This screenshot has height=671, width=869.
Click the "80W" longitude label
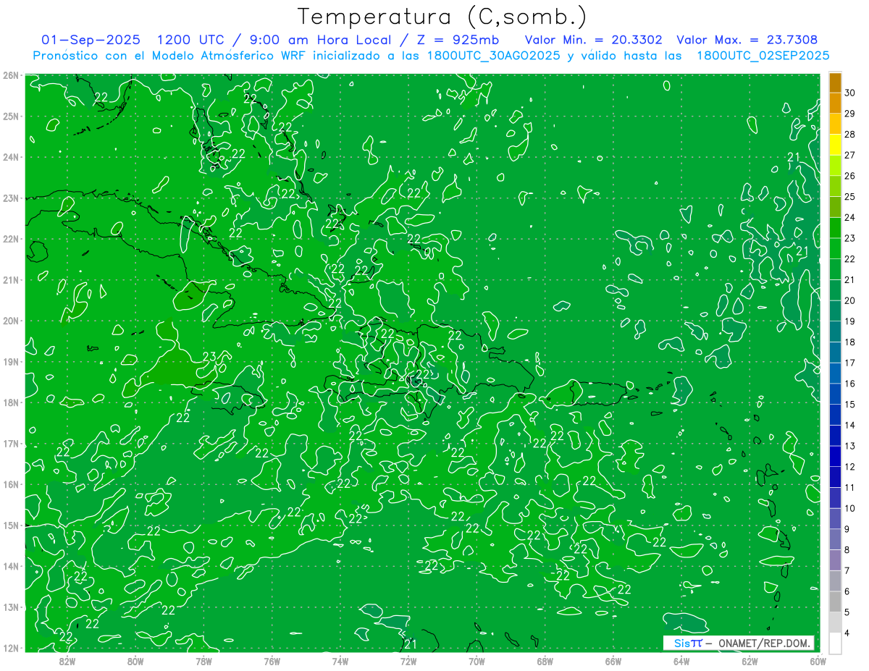coord(135,661)
